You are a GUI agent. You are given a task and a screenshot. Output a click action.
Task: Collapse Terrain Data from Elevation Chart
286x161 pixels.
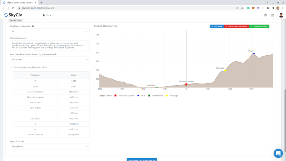(x=29, y=67)
